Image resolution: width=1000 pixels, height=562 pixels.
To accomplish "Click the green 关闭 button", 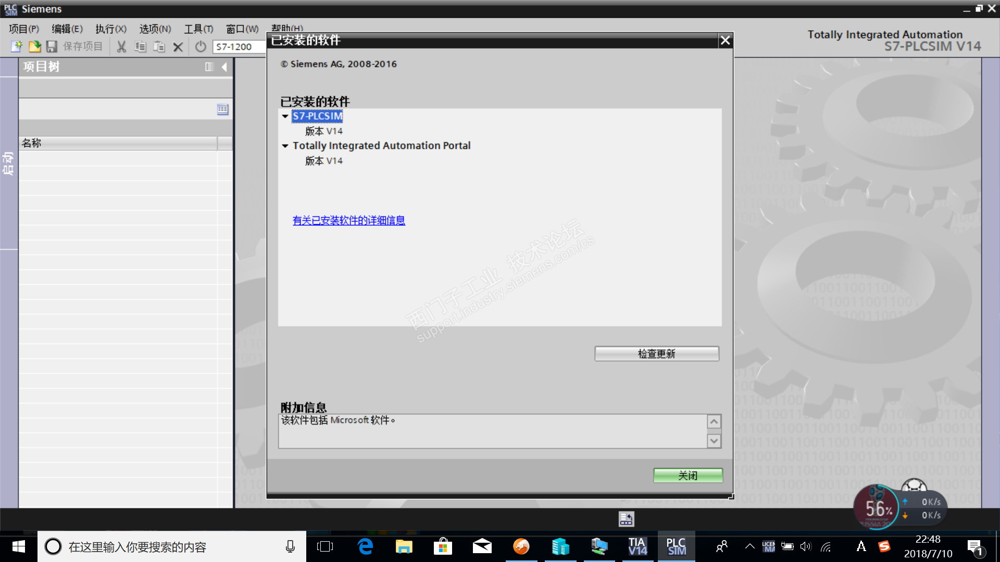I will click(x=687, y=475).
